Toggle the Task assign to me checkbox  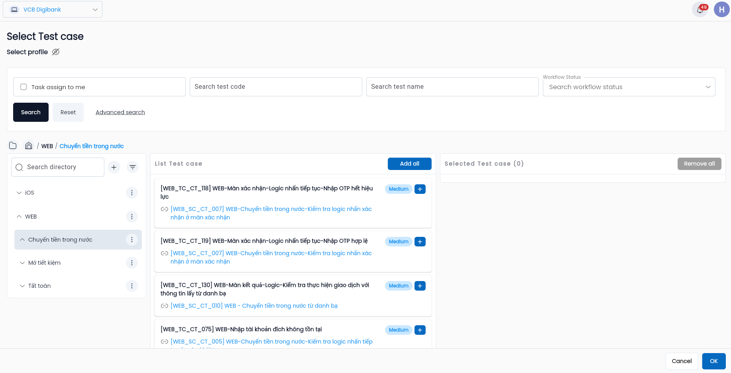pos(24,87)
